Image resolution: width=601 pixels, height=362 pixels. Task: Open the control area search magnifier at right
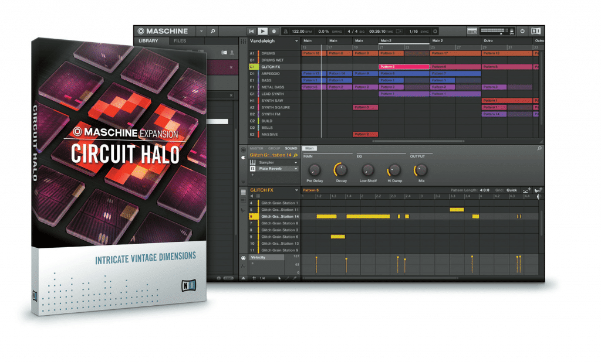pos(539,148)
